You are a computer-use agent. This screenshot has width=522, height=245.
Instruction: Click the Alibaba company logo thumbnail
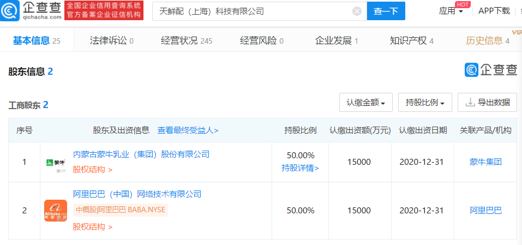click(56, 211)
